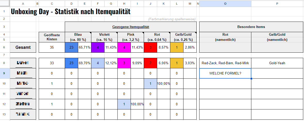Viewport: 304px width, 121px height.
Task: Select the light blue cell showing 1 in row 12
Action: click(124, 104)
